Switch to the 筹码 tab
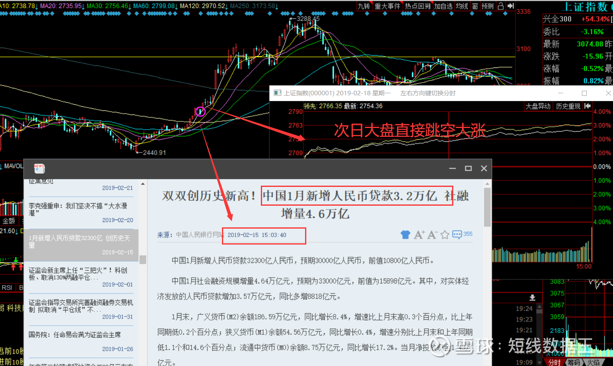 tap(573, 362)
